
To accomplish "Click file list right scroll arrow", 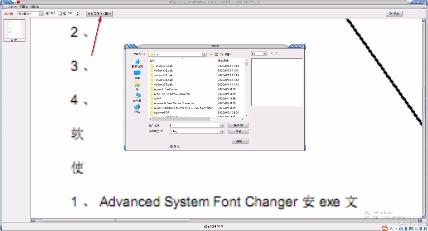I will pyautogui.click(x=243, y=119).
